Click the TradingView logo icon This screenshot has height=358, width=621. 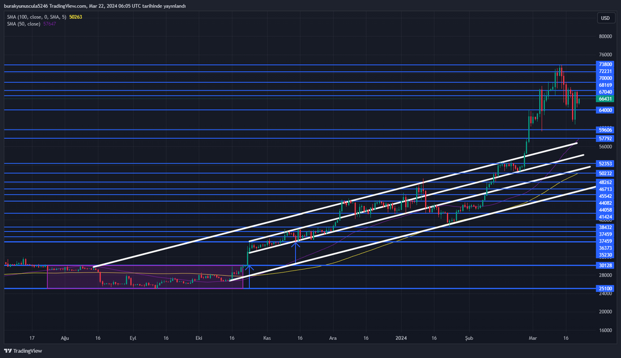[x=8, y=351]
